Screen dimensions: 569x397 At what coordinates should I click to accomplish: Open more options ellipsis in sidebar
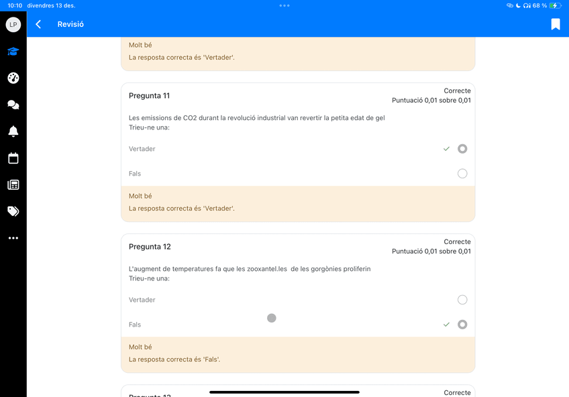point(13,238)
